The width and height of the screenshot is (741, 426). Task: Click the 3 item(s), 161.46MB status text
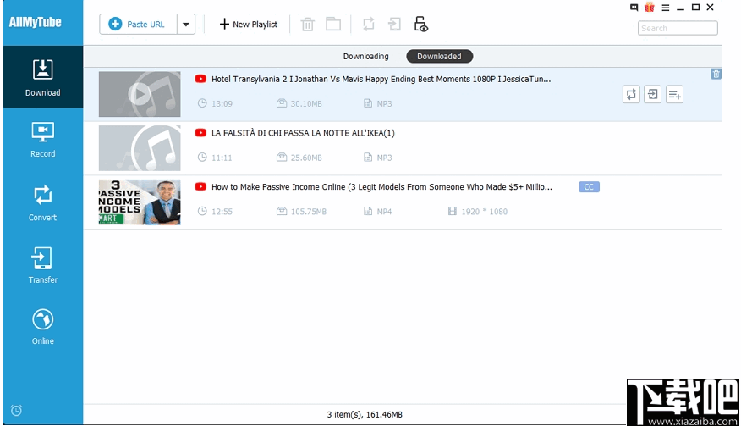click(365, 415)
